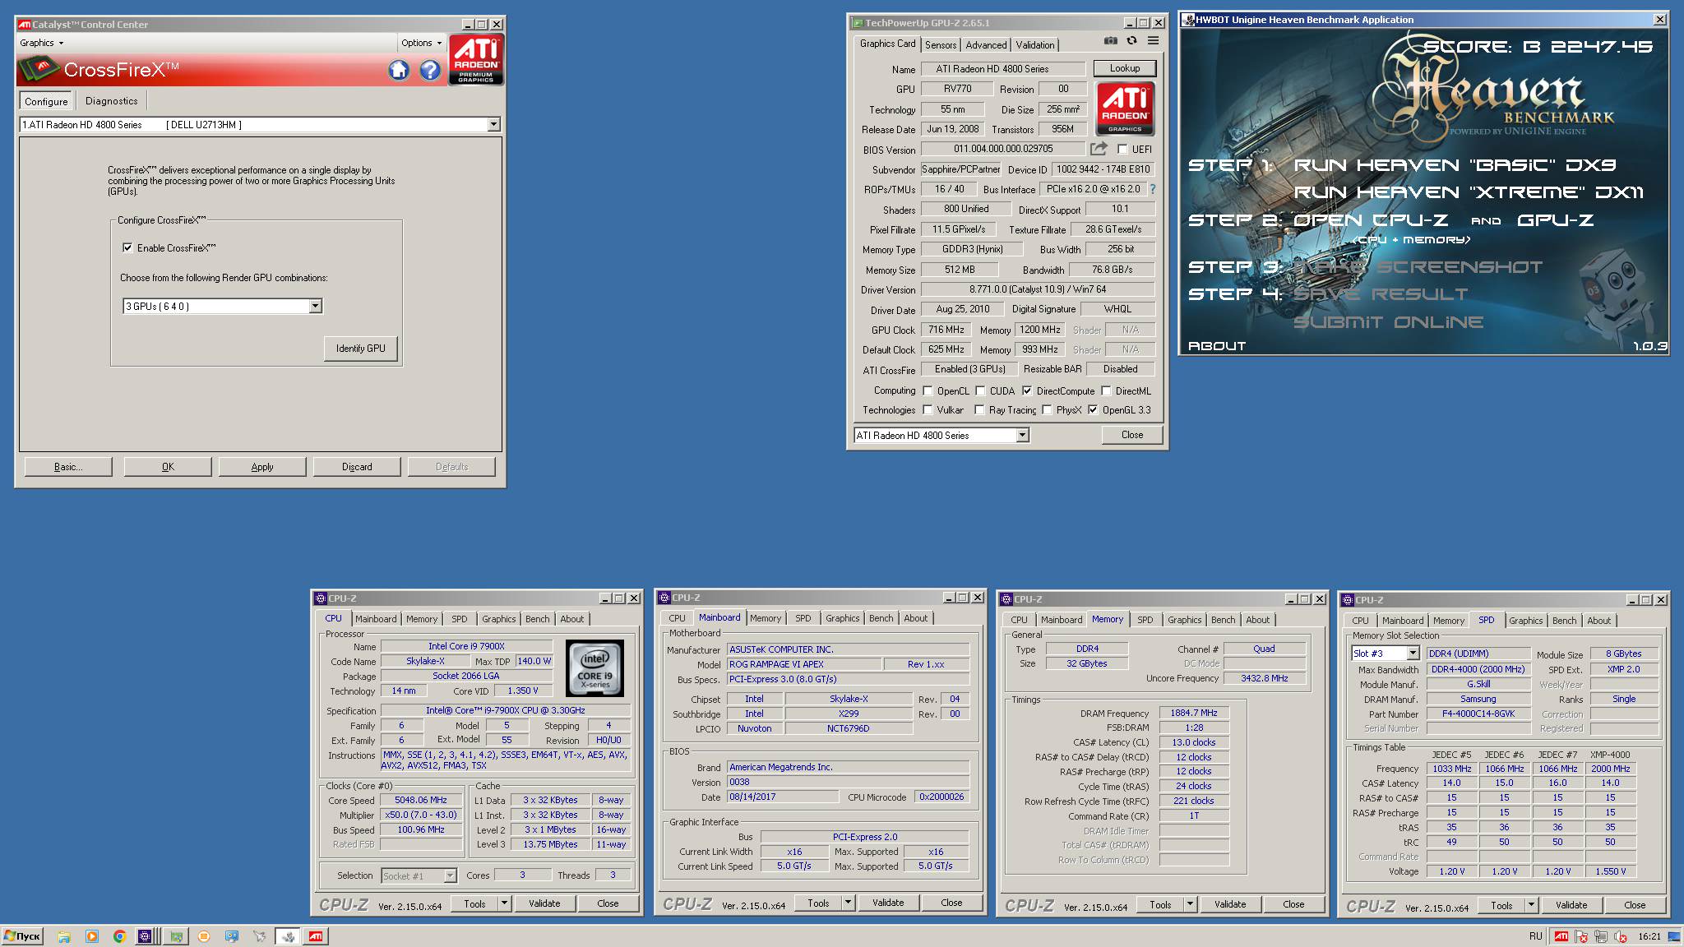This screenshot has width=1684, height=947.
Task: Open Tools dropdown arrow in CPU-Z SPD window
Action: click(1531, 905)
